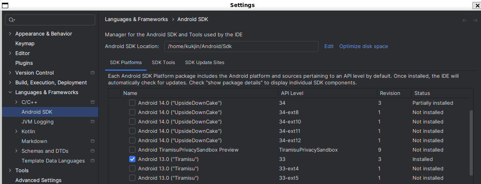Viewport: 481px width, 184px height.
Task: Open the SDK Update Sites tab
Action: (x=205, y=63)
